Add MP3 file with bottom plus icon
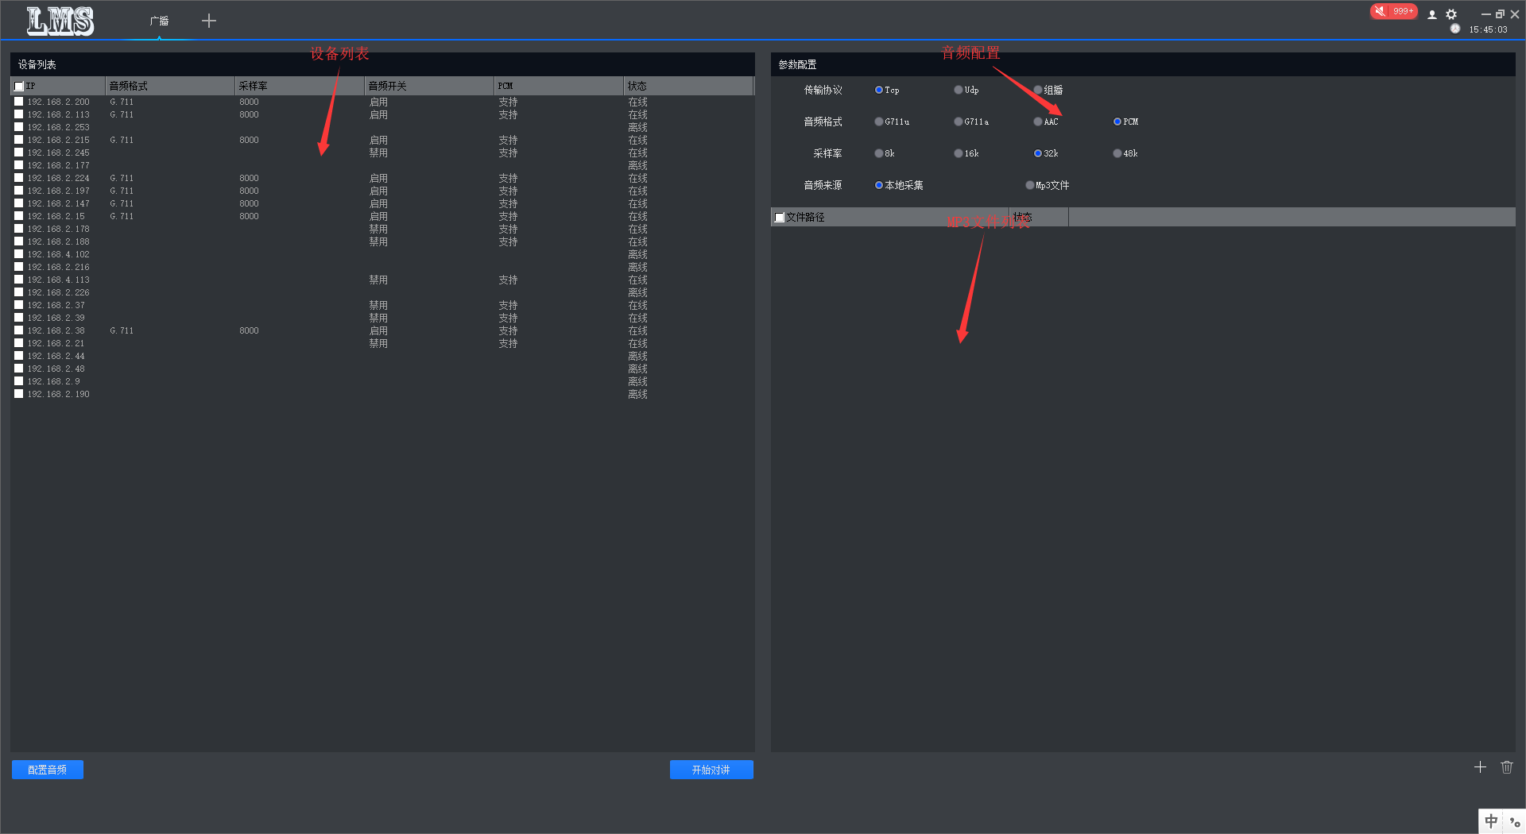The height and width of the screenshot is (834, 1526). (x=1480, y=767)
